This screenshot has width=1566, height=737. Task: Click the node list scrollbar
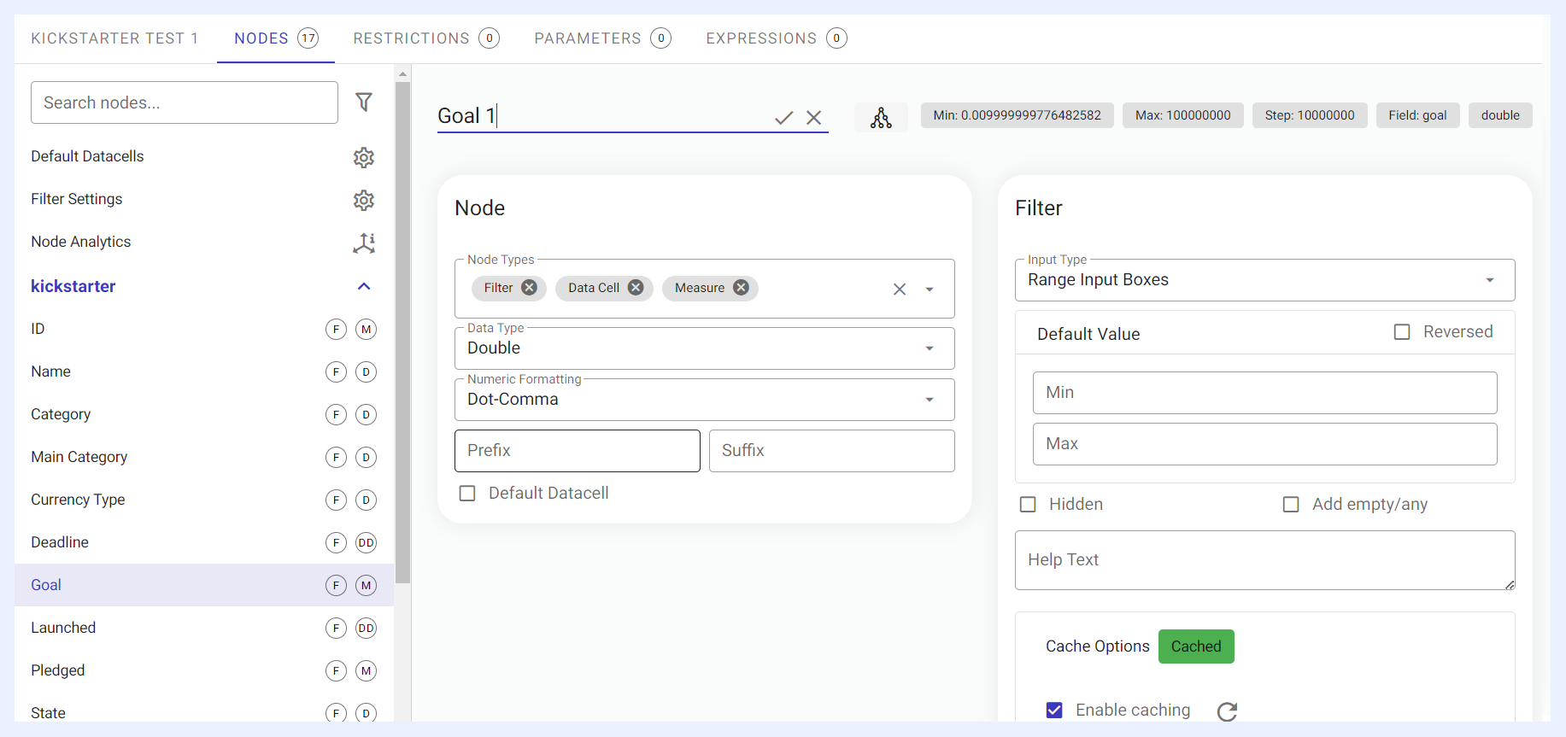click(x=403, y=333)
